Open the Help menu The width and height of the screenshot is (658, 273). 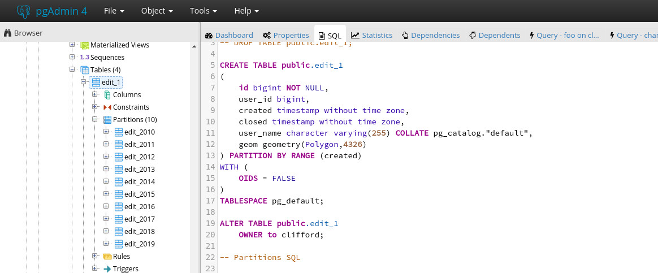246,11
